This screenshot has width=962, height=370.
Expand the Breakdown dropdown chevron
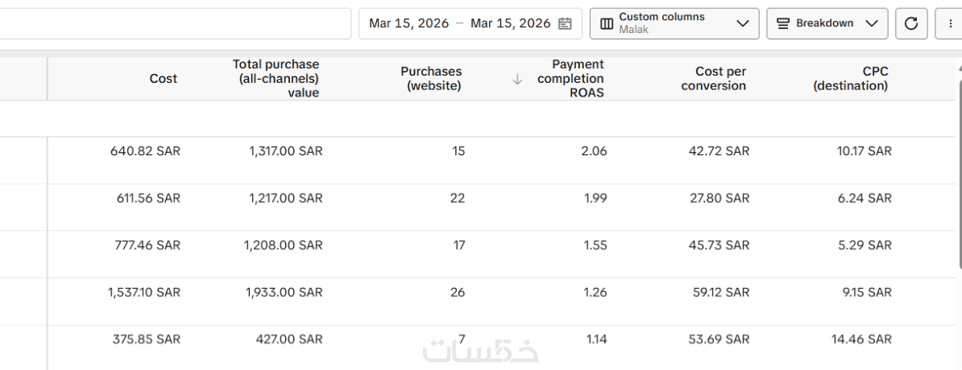tap(871, 23)
